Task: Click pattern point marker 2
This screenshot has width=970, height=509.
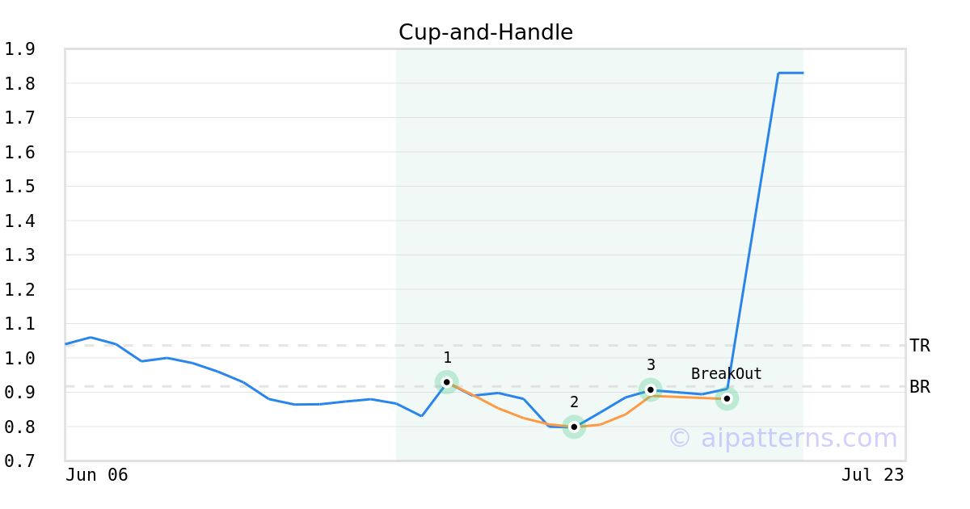Action: (574, 427)
